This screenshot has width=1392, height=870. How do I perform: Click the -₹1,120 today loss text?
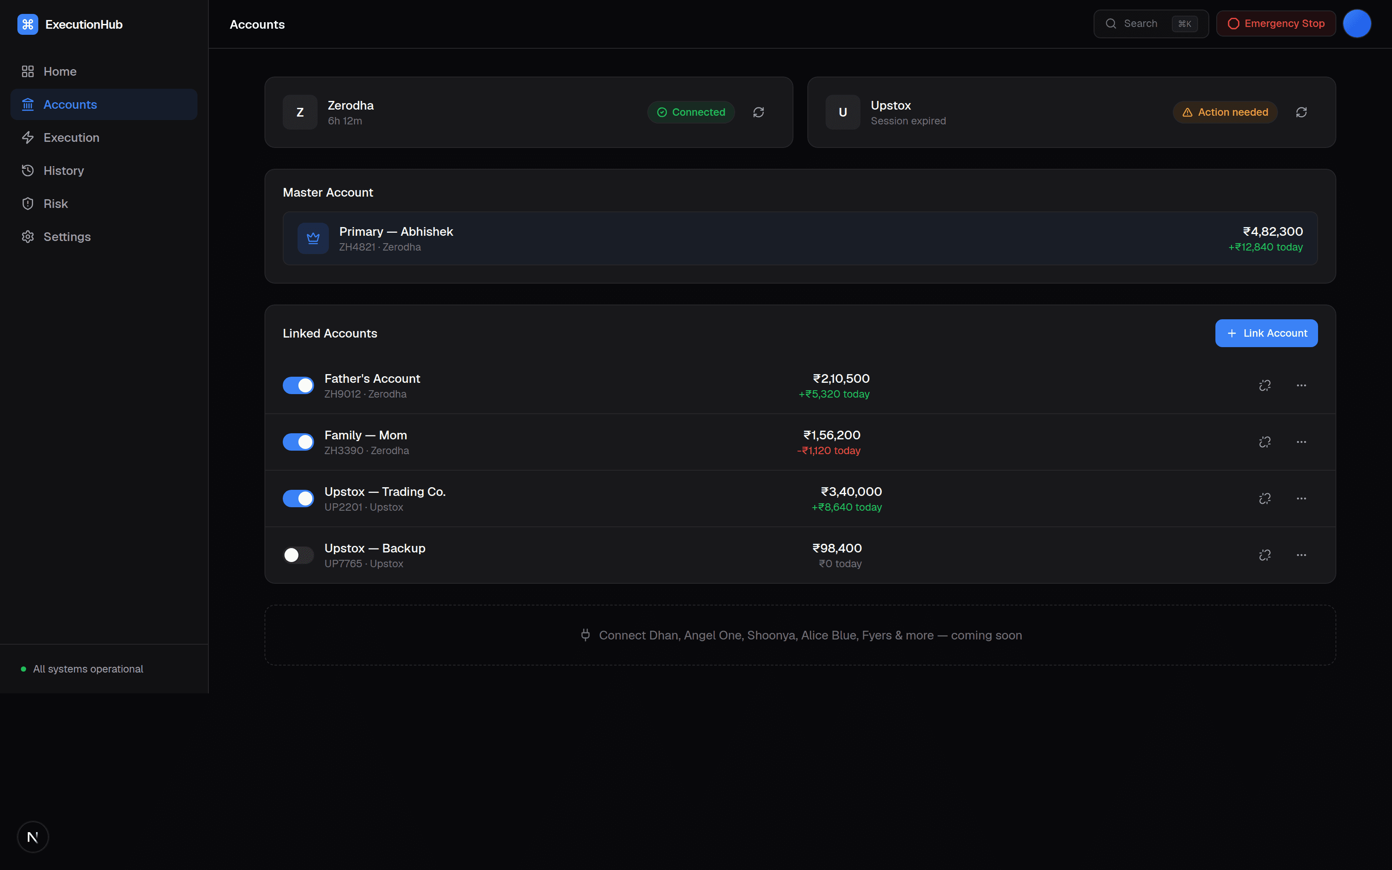pyautogui.click(x=828, y=451)
